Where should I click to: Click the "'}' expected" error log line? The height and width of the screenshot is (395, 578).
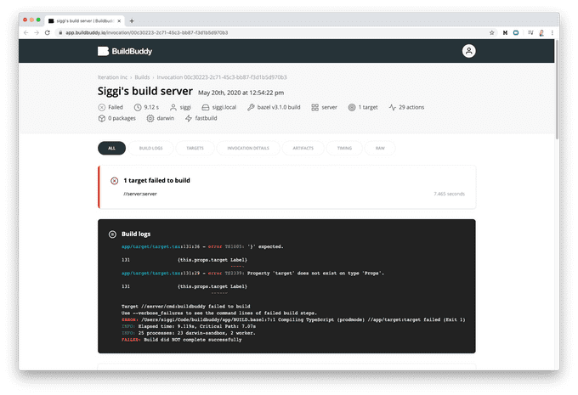(202, 246)
